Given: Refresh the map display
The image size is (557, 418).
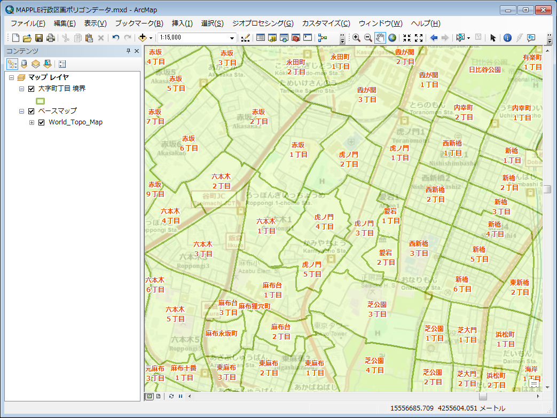Looking at the screenshot, I should coord(171,396).
